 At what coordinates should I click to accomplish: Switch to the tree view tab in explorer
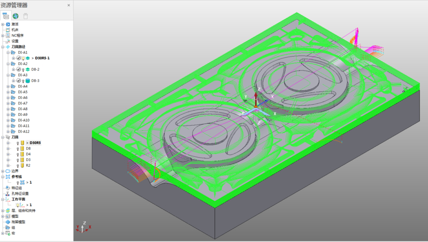[x=5, y=16]
